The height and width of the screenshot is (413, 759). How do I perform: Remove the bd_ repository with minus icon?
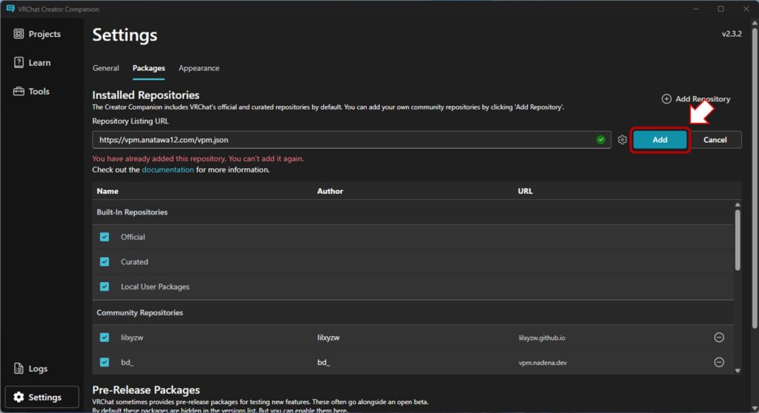(718, 362)
